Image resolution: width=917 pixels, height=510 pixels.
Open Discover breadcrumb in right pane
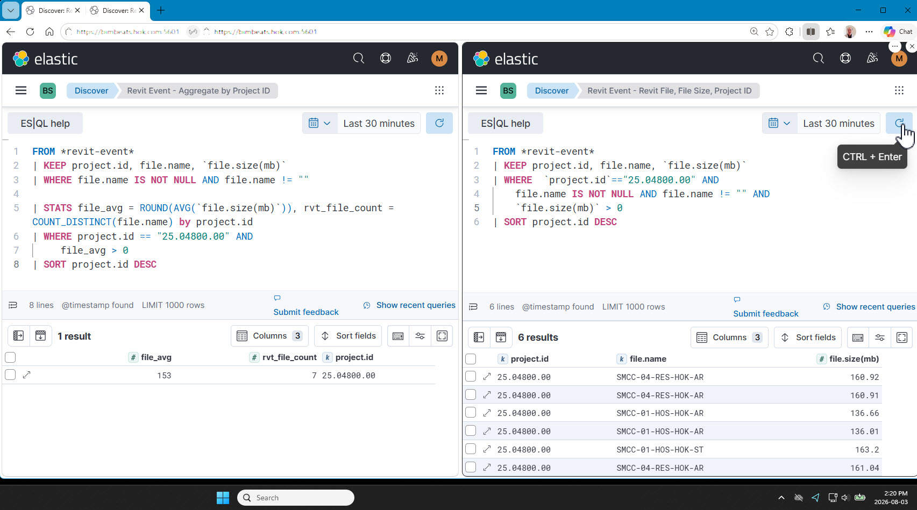click(x=551, y=90)
